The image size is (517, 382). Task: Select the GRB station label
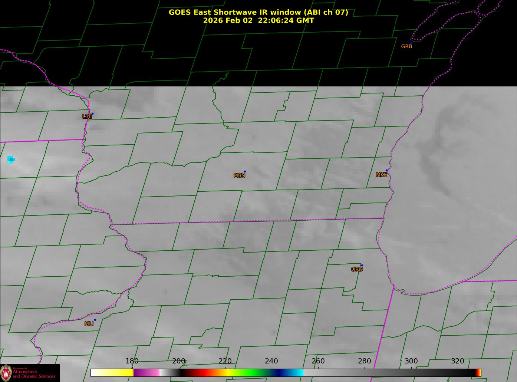pos(406,47)
